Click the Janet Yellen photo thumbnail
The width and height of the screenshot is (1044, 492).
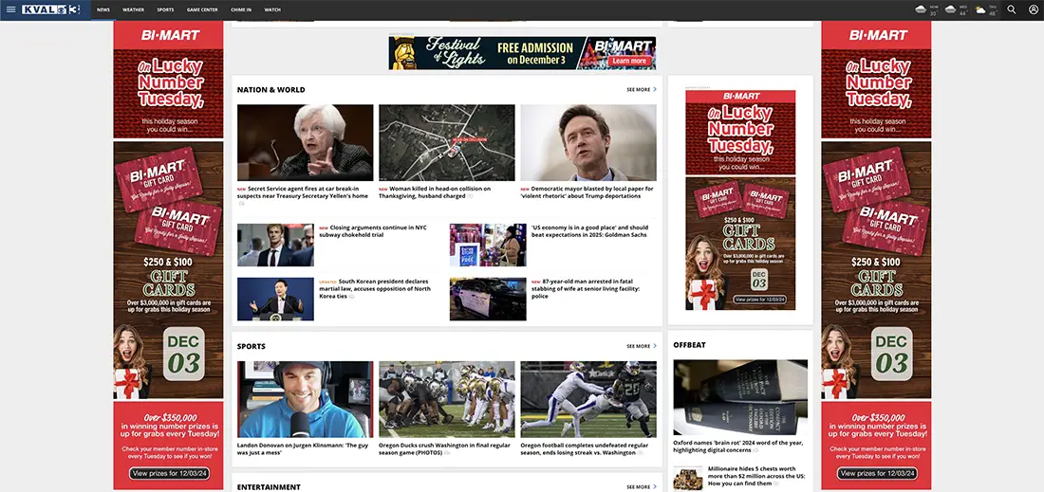tap(305, 142)
